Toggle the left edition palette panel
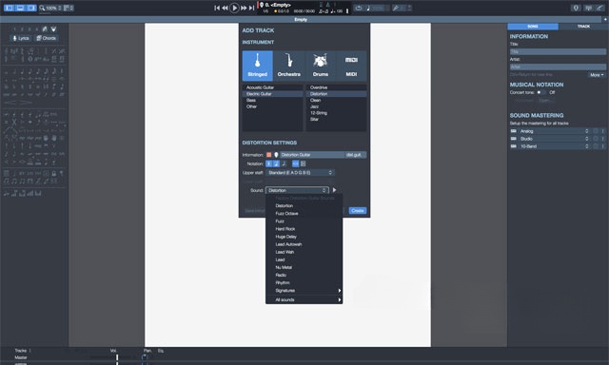Viewport: 609px width, 365px height. click(10, 8)
